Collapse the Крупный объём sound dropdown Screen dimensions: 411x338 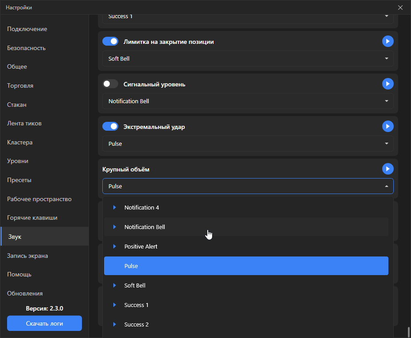coord(248,186)
